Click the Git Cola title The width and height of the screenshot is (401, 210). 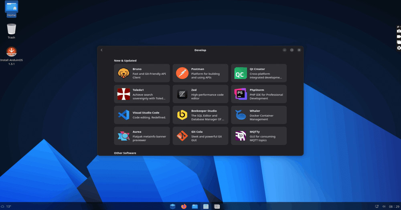click(x=196, y=132)
